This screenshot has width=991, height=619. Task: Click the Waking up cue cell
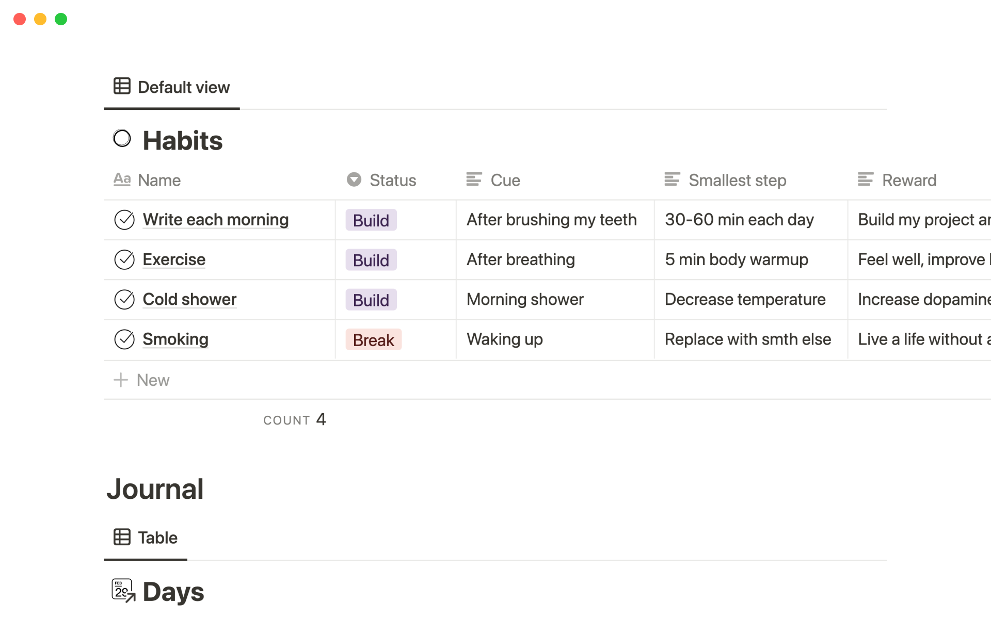[x=504, y=339]
